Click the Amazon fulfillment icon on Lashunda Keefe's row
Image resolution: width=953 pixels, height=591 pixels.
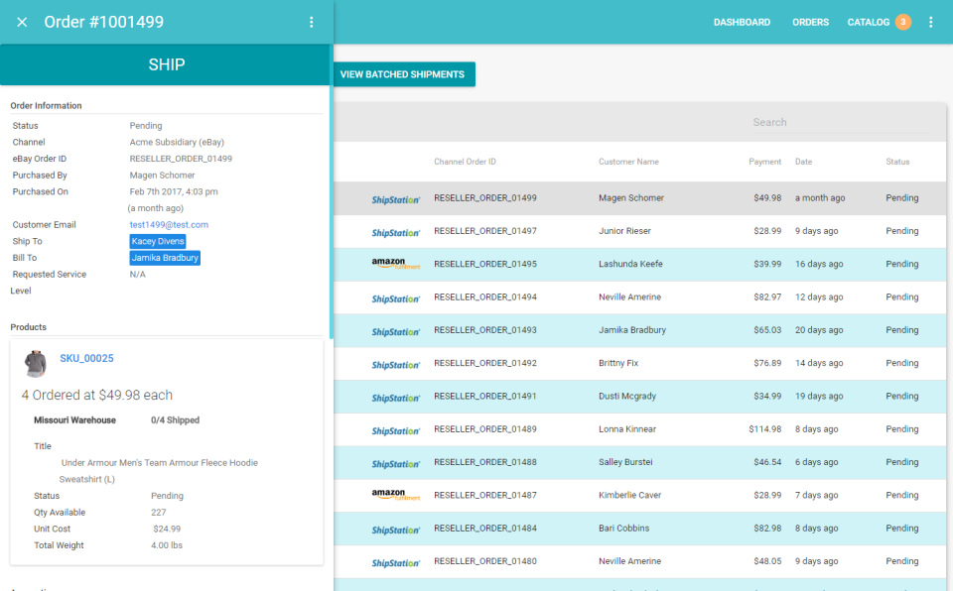click(x=396, y=264)
